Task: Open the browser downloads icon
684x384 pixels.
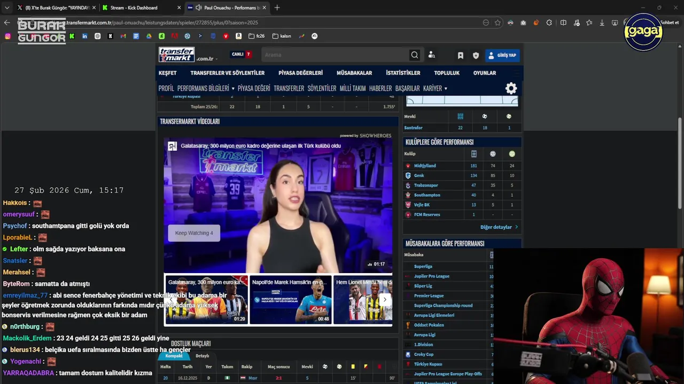Action: click(602, 22)
